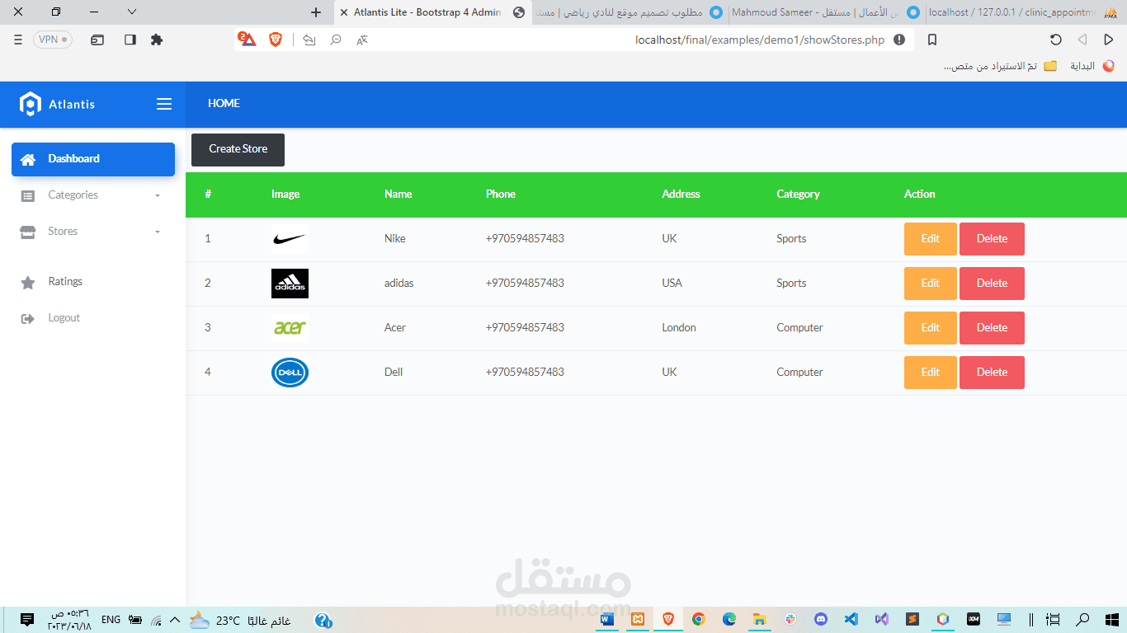The image size is (1127, 633).
Task: Open the Brave main menu icon
Action: [18, 40]
